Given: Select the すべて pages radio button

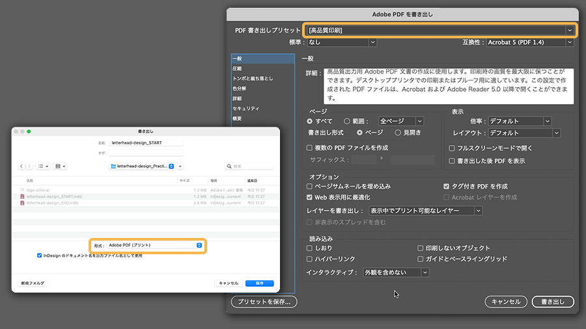Looking at the screenshot, I should click(309, 121).
